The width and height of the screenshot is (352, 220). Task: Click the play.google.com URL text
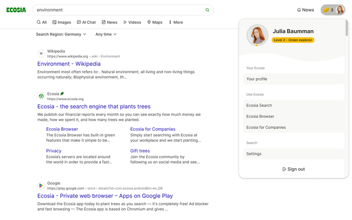click(x=105, y=188)
